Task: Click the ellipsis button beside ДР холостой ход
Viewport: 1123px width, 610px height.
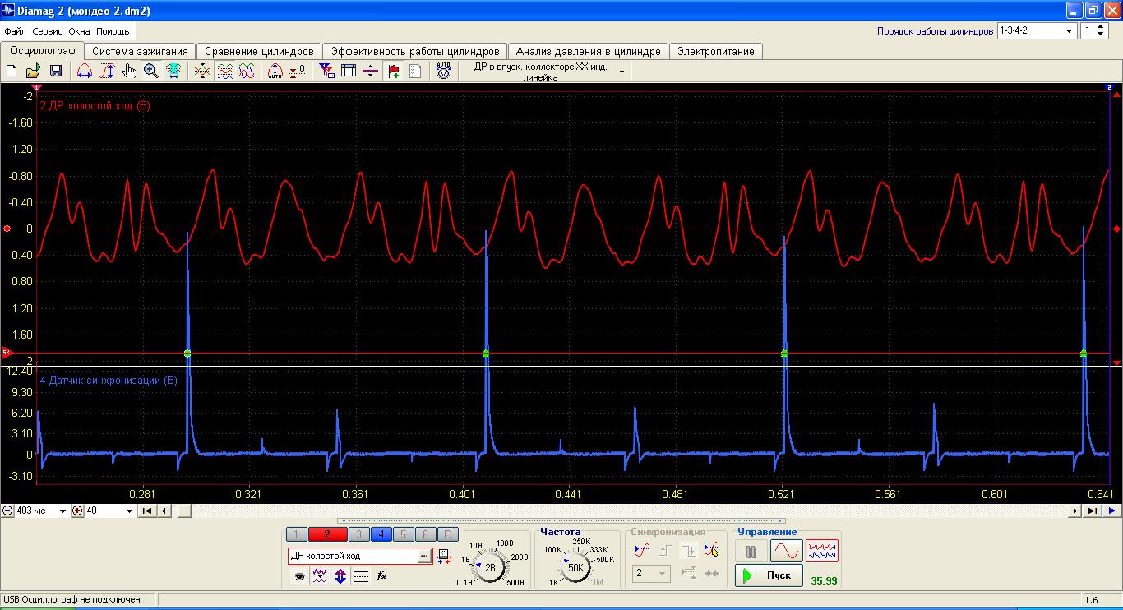Action: [x=424, y=556]
